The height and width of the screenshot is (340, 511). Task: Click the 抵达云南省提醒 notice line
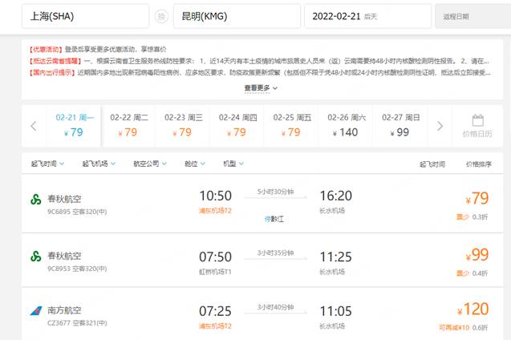click(x=259, y=61)
